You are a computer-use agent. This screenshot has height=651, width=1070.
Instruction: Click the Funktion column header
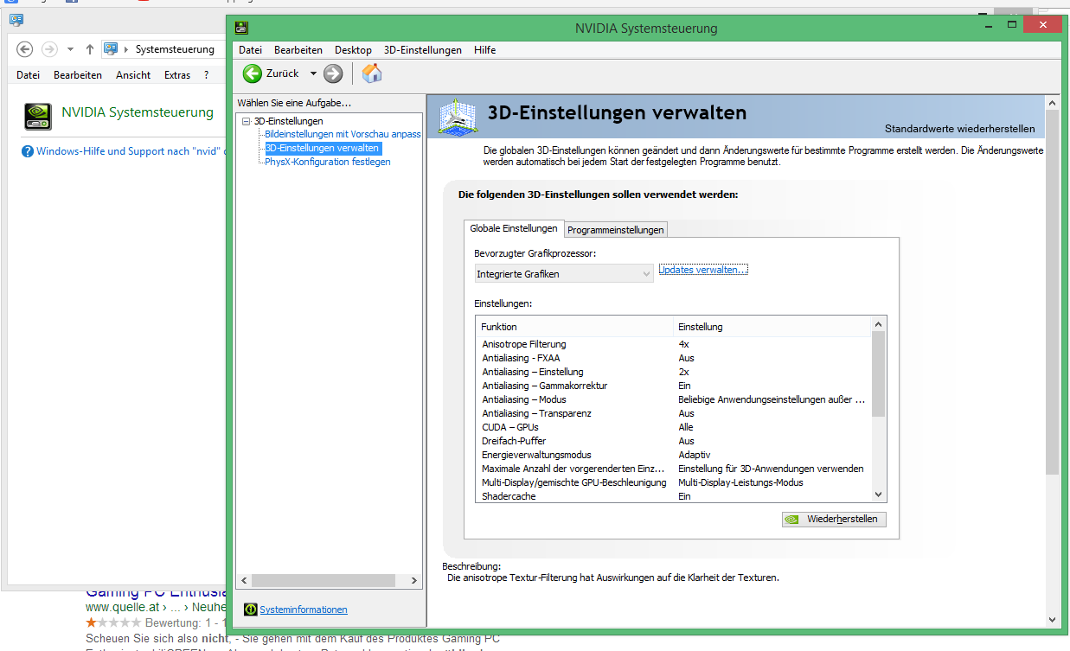(574, 327)
